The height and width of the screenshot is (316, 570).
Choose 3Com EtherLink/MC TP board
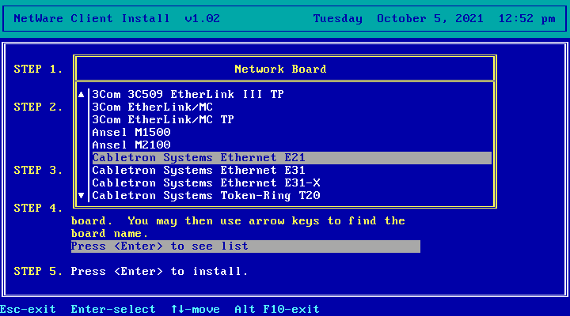pos(292,120)
